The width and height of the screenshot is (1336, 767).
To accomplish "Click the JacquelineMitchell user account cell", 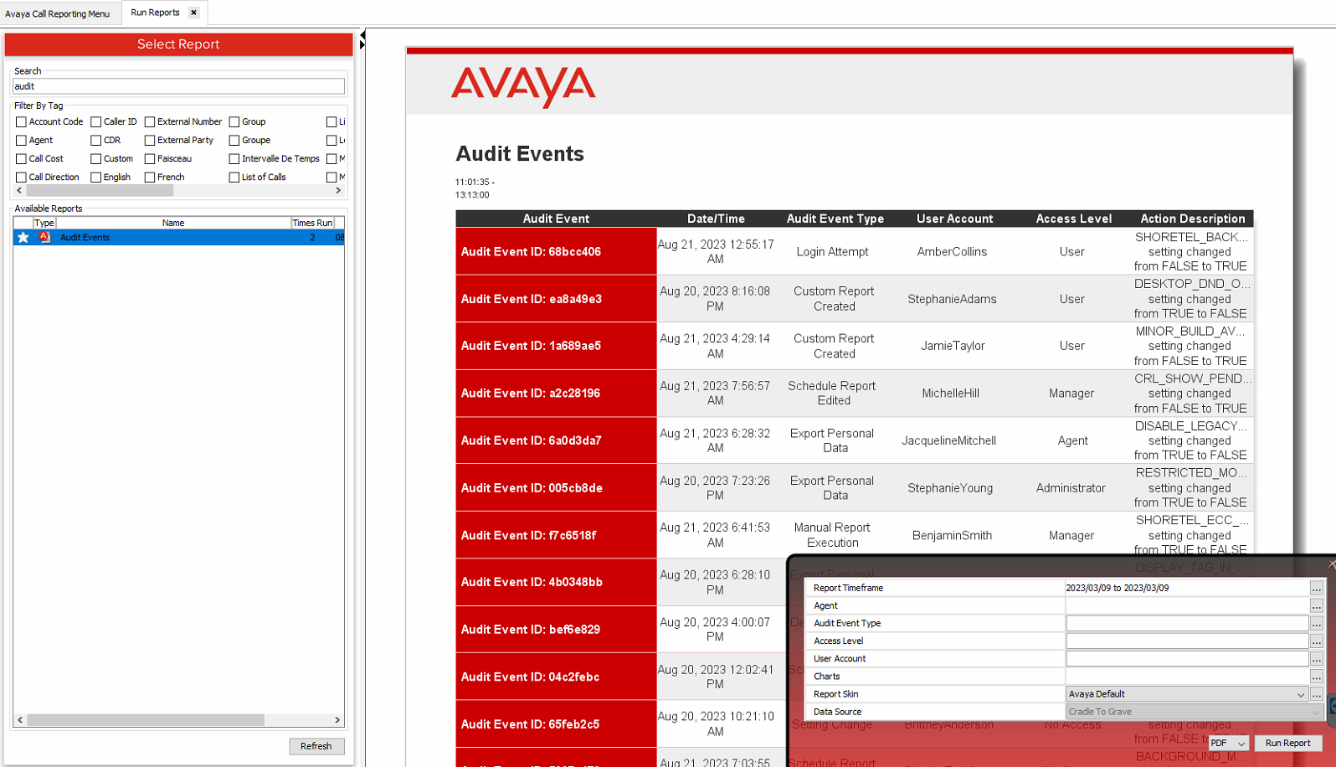I will (948, 440).
